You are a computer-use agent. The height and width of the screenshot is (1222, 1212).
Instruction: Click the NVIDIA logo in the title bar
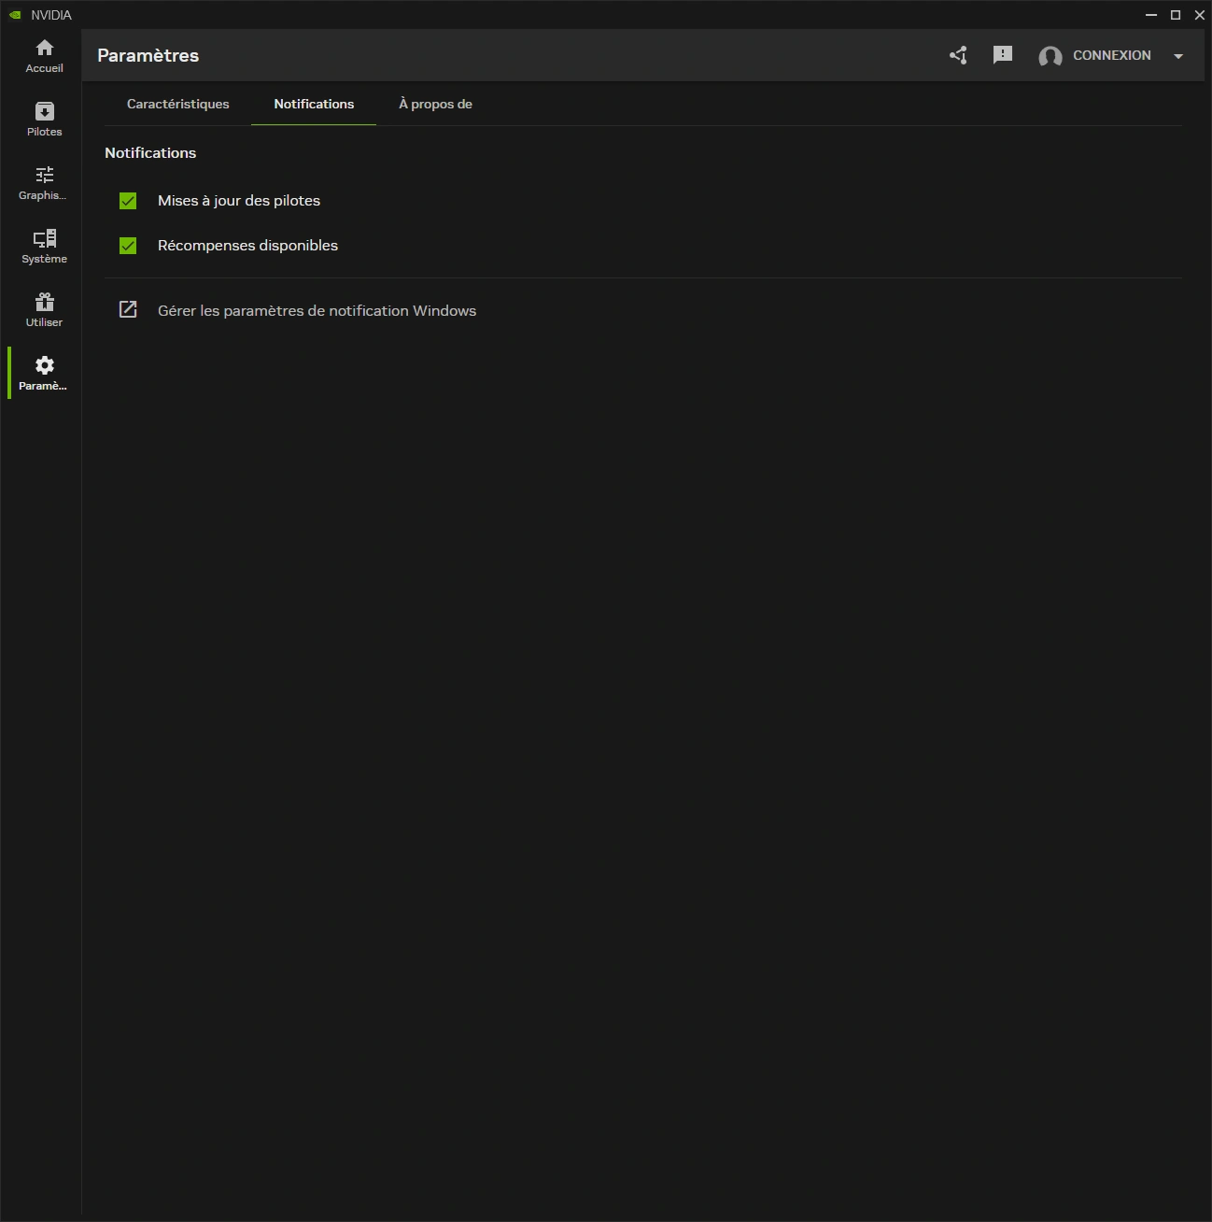point(15,15)
